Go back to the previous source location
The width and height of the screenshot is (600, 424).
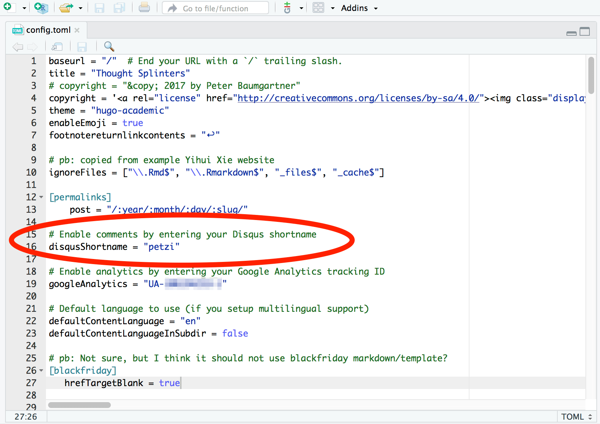(x=17, y=46)
